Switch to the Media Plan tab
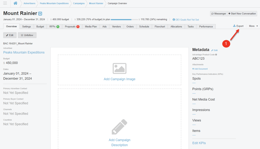Viewport: 260px width, 149px height. coord(91,27)
